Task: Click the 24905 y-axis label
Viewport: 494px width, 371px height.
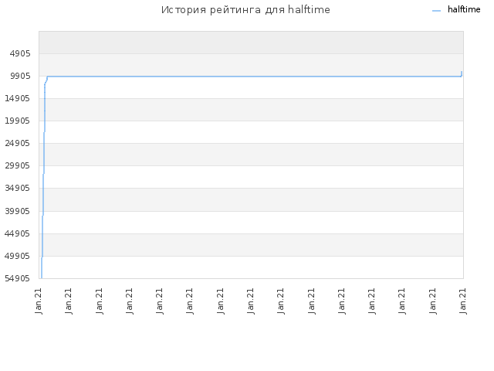Action: pos(18,143)
